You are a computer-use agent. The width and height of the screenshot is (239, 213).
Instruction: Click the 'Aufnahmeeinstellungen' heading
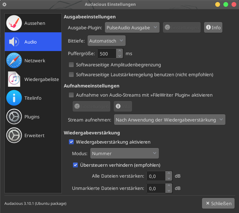91,86
